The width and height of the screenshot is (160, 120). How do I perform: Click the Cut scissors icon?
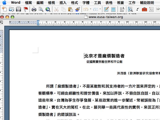point(56,9)
